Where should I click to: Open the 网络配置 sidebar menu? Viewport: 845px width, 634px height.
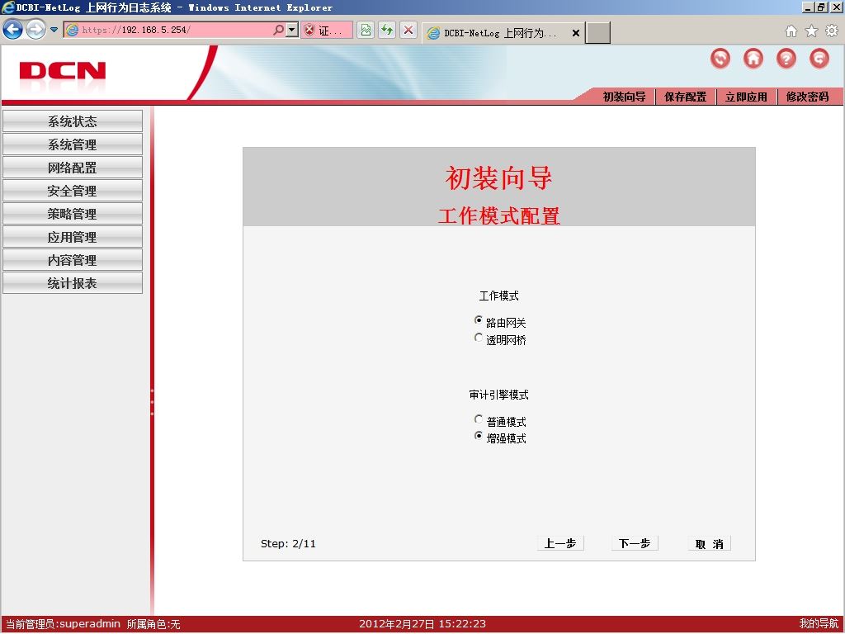click(73, 168)
